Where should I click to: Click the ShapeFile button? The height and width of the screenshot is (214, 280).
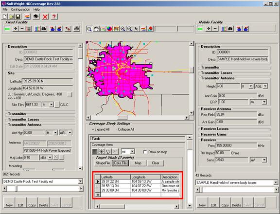103,163
